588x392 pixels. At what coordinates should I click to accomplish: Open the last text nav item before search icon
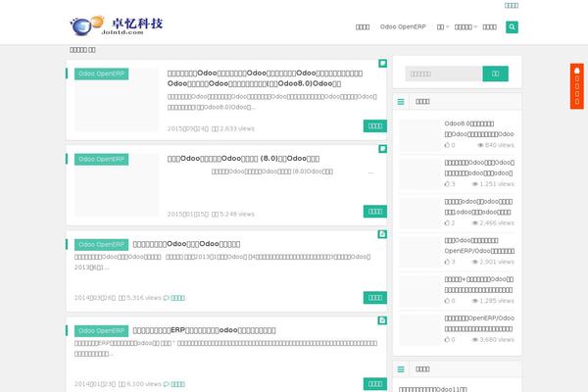tap(489, 27)
